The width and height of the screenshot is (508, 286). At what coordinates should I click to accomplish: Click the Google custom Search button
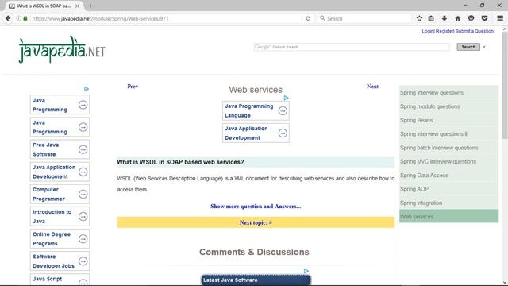[x=468, y=47]
